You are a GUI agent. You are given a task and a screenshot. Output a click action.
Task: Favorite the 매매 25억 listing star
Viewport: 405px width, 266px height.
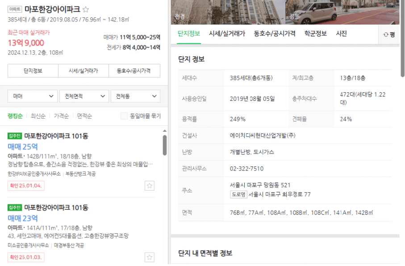pos(149,186)
